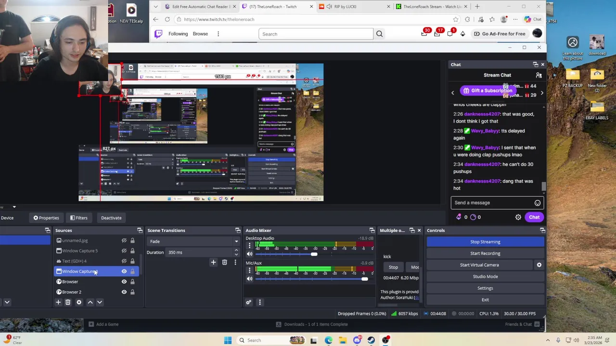Image resolution: width=616 pixels, height=346 pixels.
Task: Collapse gift leaderboard left arrow
Action: coord(452,93)
